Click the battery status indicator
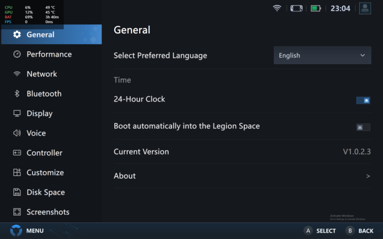 (315, 8)
